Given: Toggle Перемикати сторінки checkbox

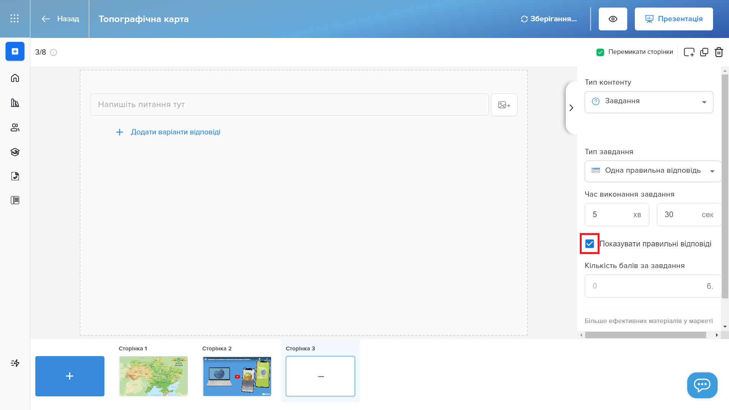Looking at the screenshot, I should 600,52.
